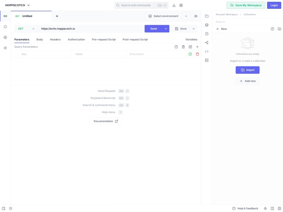Click the Query Parameters help icon

pos(176,47)
